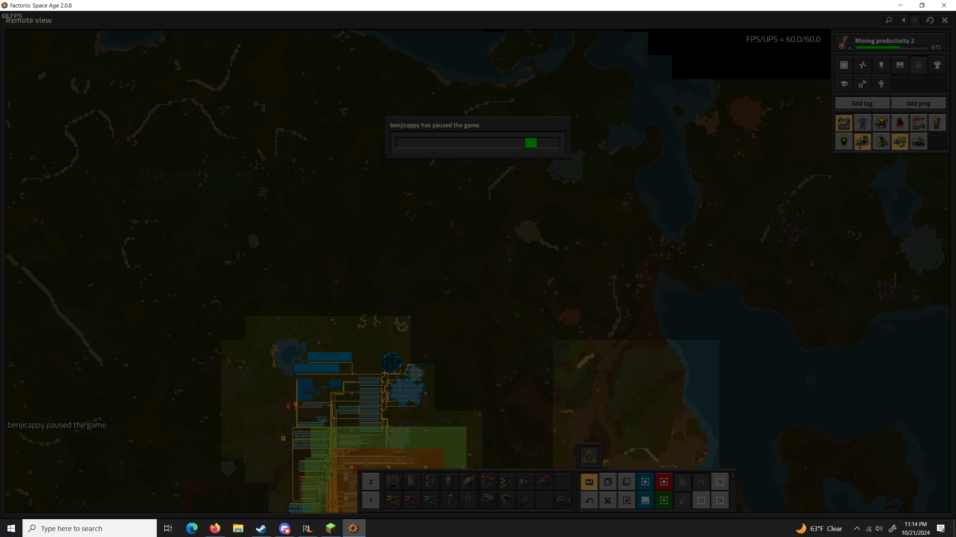Toggle the roboport map filter
Image resolution: width=956 pixels, height=537 pixels.
[x=844, y=123]
